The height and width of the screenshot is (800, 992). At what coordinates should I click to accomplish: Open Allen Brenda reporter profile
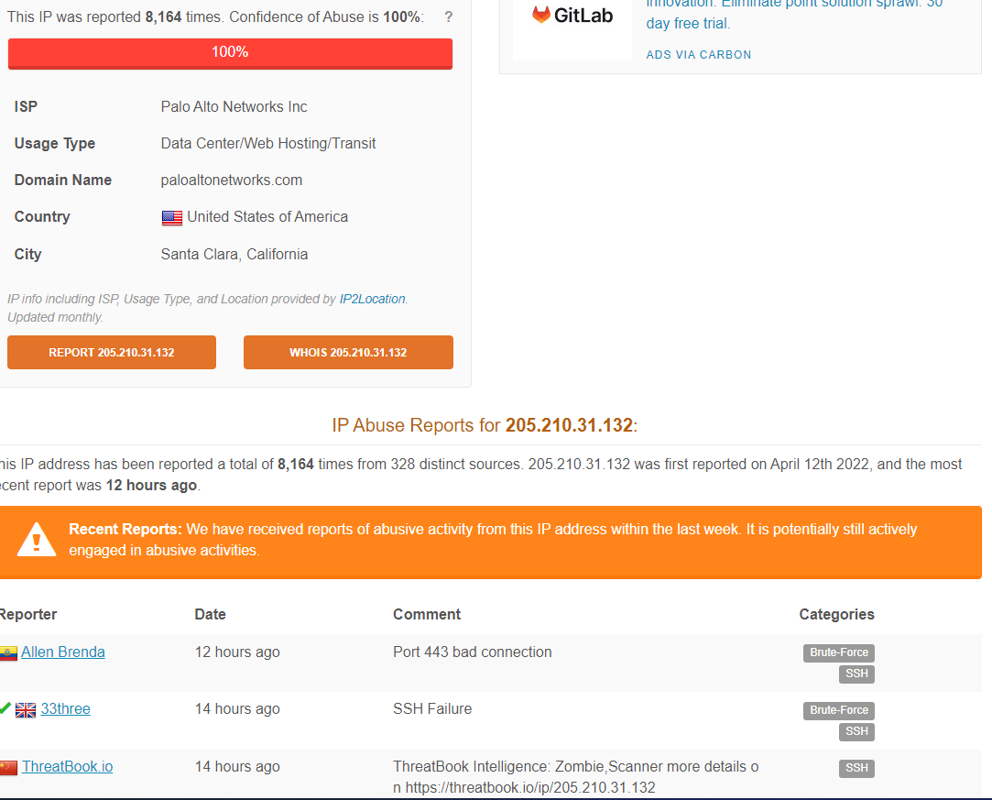tap(63, 652)
